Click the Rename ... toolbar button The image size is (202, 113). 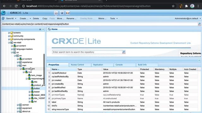71,19
